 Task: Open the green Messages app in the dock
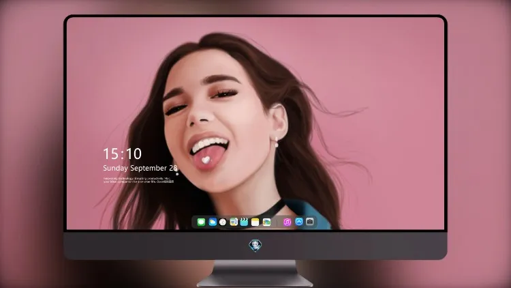pyautogui.click(x=201, y=222)
